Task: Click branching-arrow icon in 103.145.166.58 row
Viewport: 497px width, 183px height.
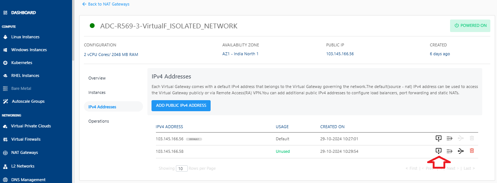Action: (460, 151)
